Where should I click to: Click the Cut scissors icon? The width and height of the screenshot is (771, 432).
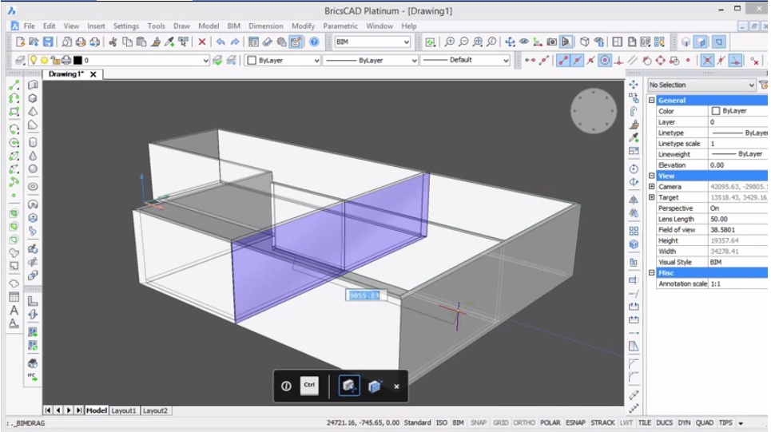[x=113, y=42]
